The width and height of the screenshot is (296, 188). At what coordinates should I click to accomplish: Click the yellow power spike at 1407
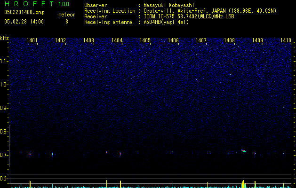(207, 185)
